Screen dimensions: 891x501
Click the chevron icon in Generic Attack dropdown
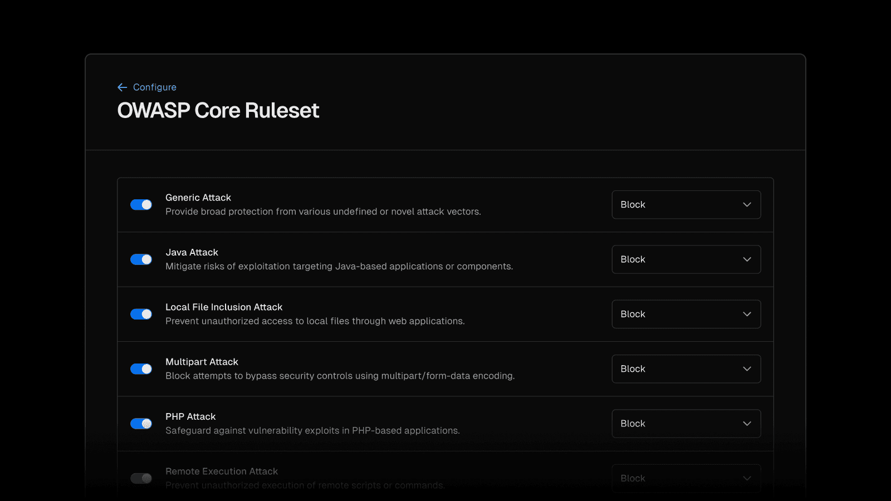pyautogui.click(x=747, y=205)
